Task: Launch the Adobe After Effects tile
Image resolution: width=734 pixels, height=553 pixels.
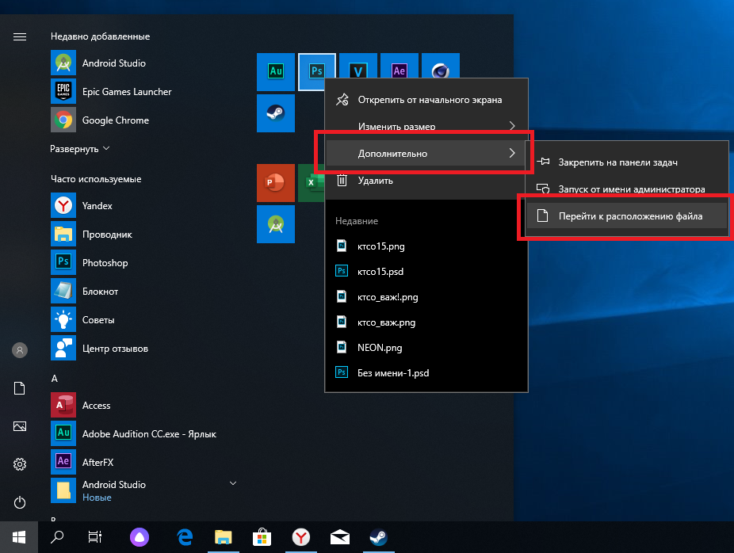Action: [399, 66]
